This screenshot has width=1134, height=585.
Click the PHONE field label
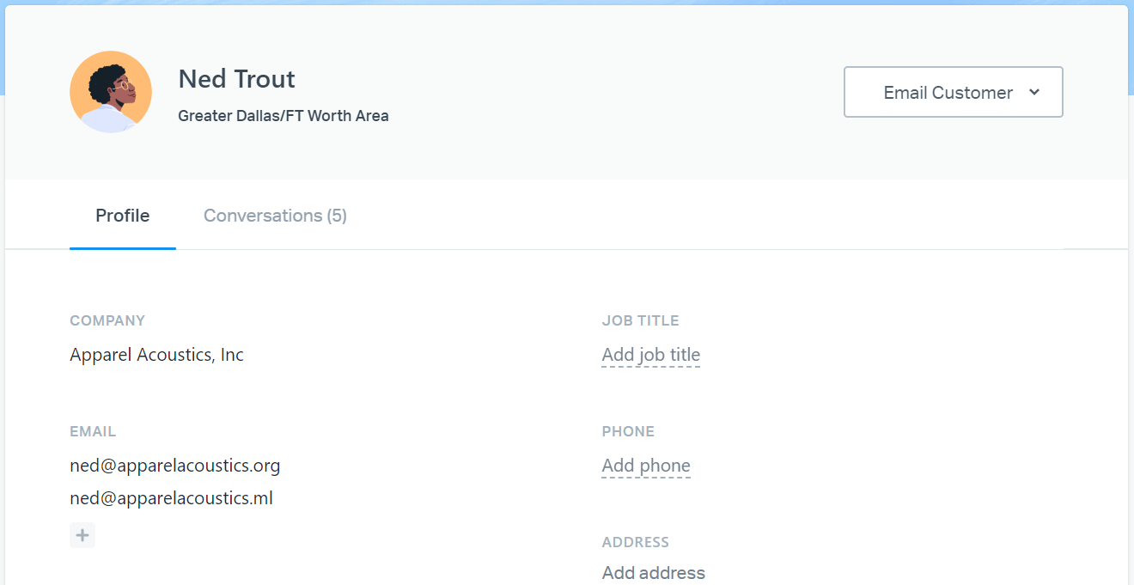(628, 431)
